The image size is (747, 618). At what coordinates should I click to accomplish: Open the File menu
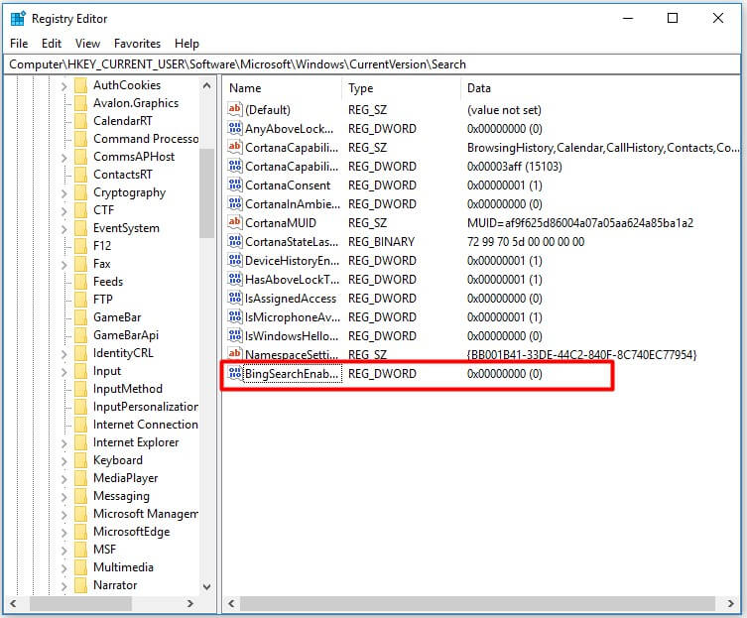(x=19, y=44)
